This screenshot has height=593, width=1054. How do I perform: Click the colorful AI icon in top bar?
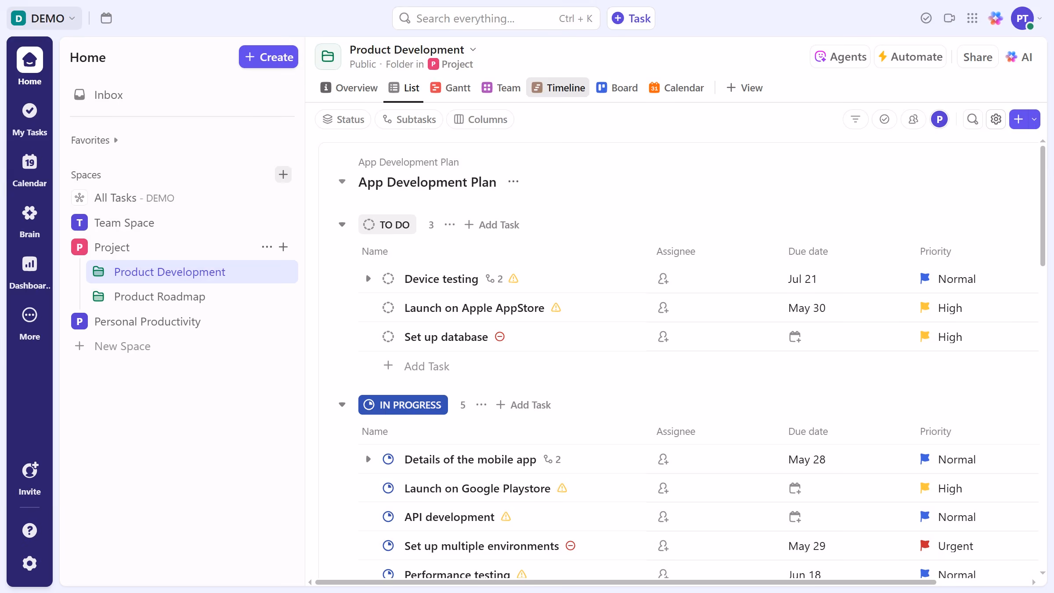coord(995,18)
